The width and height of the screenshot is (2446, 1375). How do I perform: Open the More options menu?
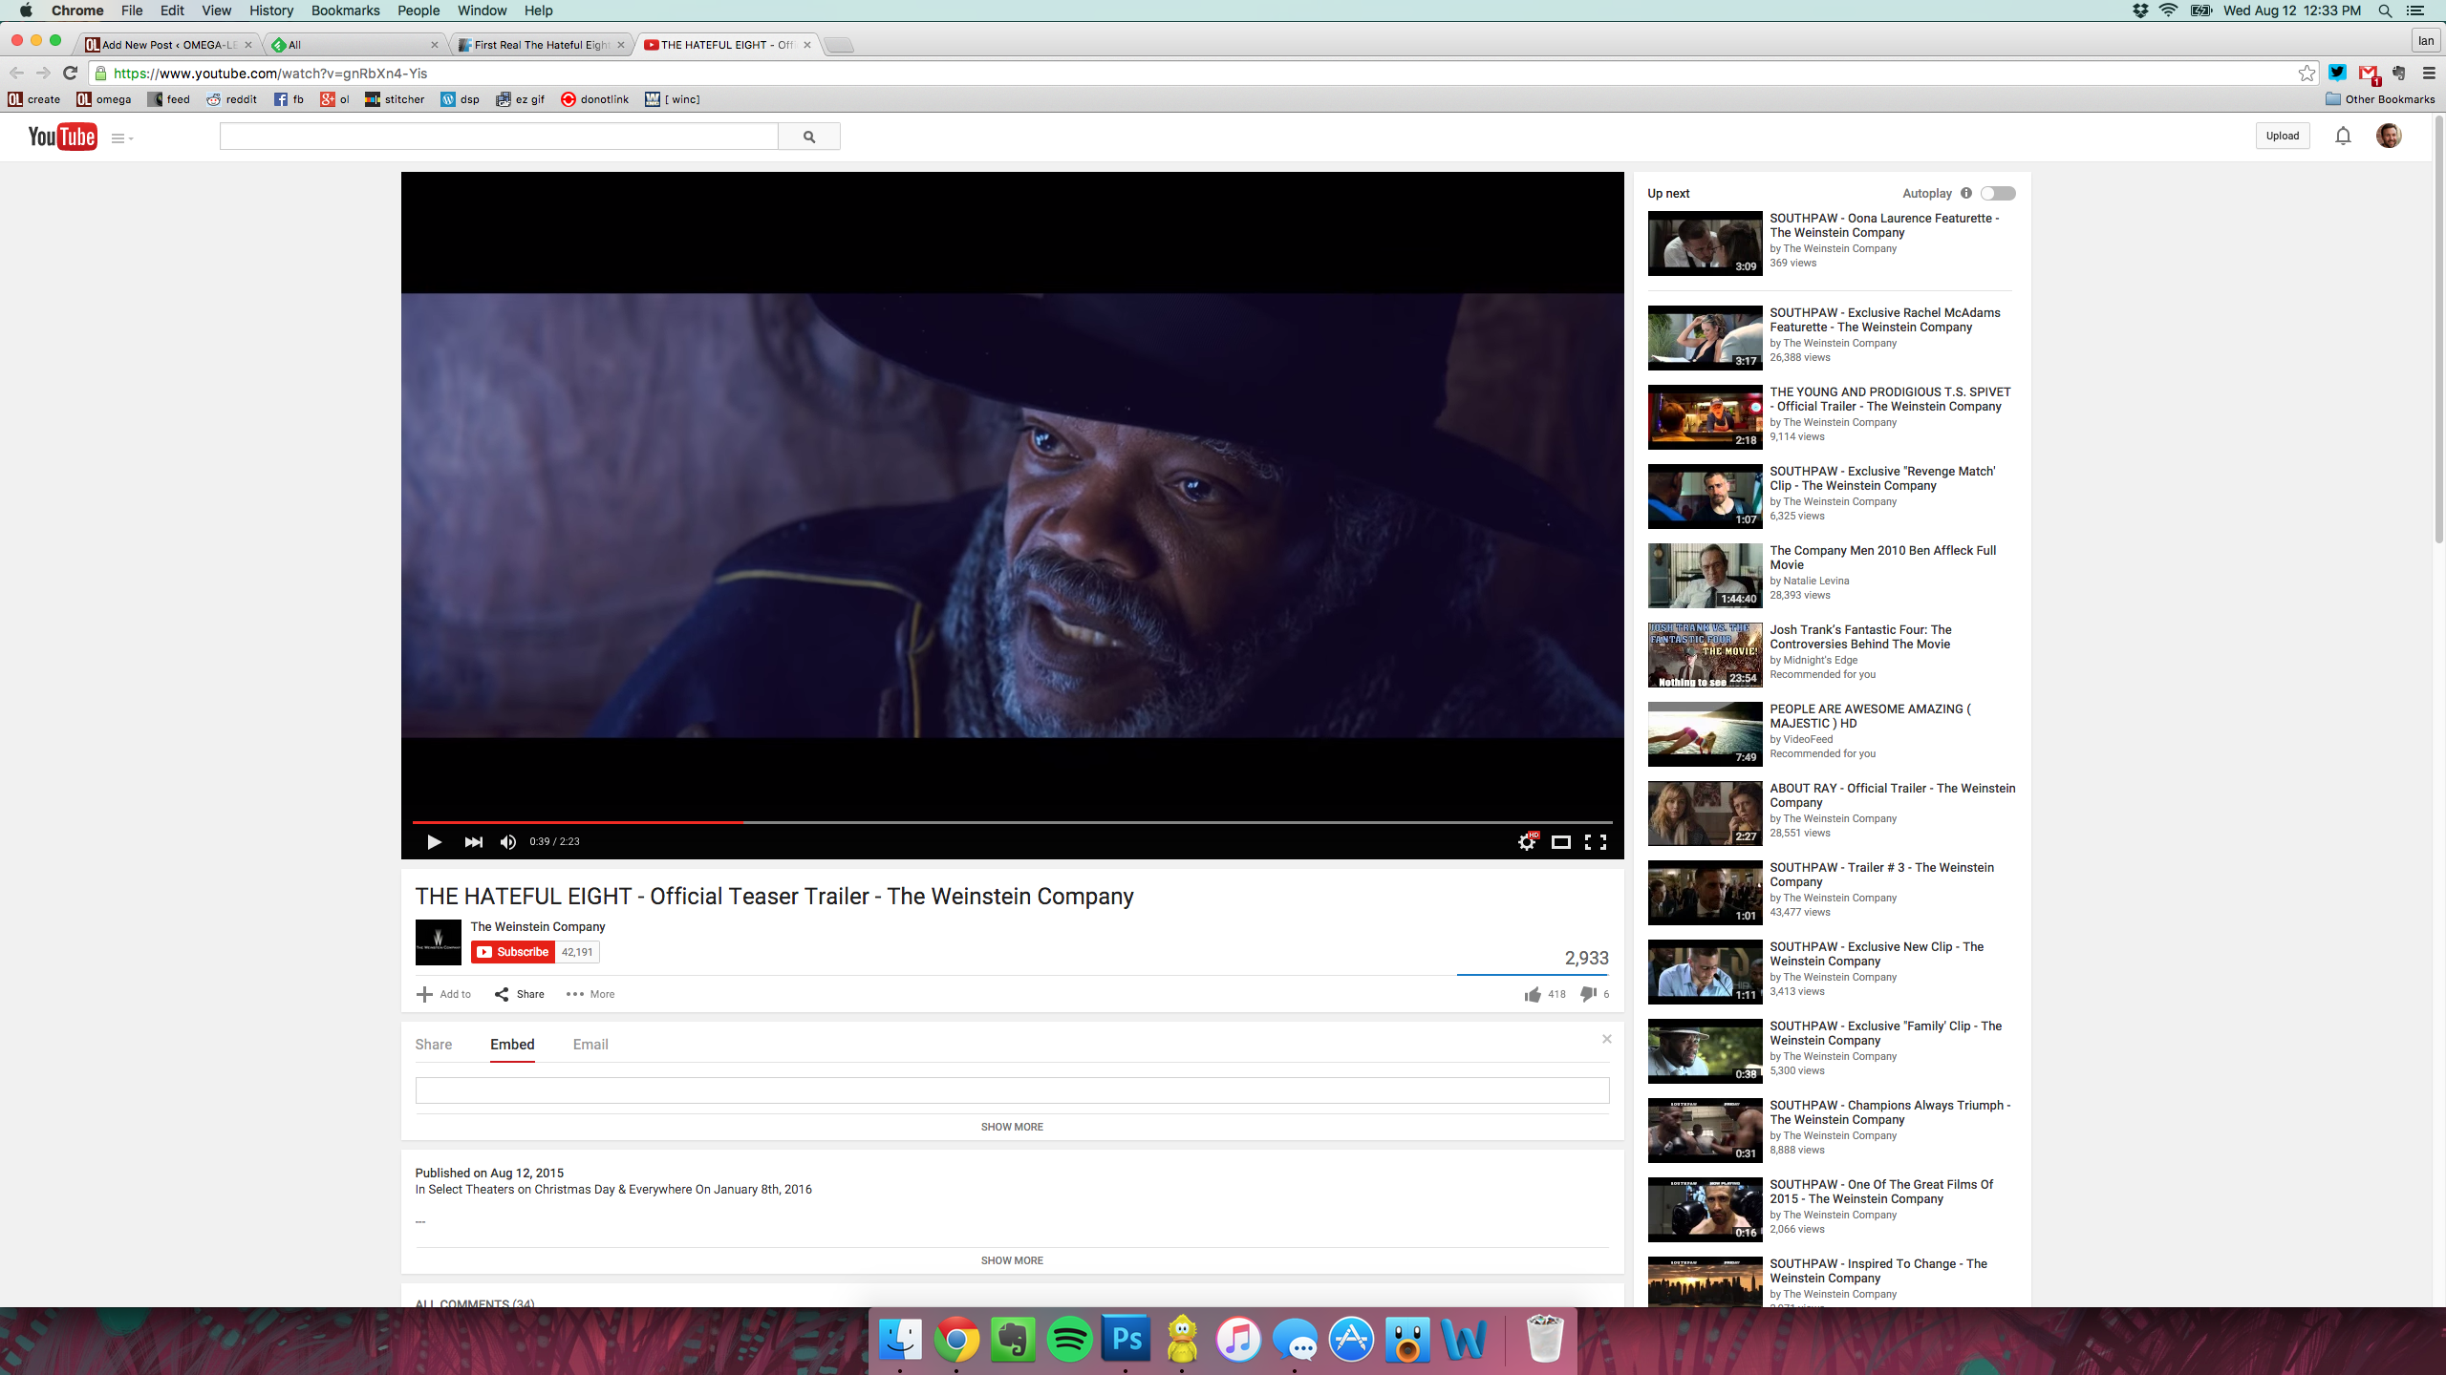[590, 994]
